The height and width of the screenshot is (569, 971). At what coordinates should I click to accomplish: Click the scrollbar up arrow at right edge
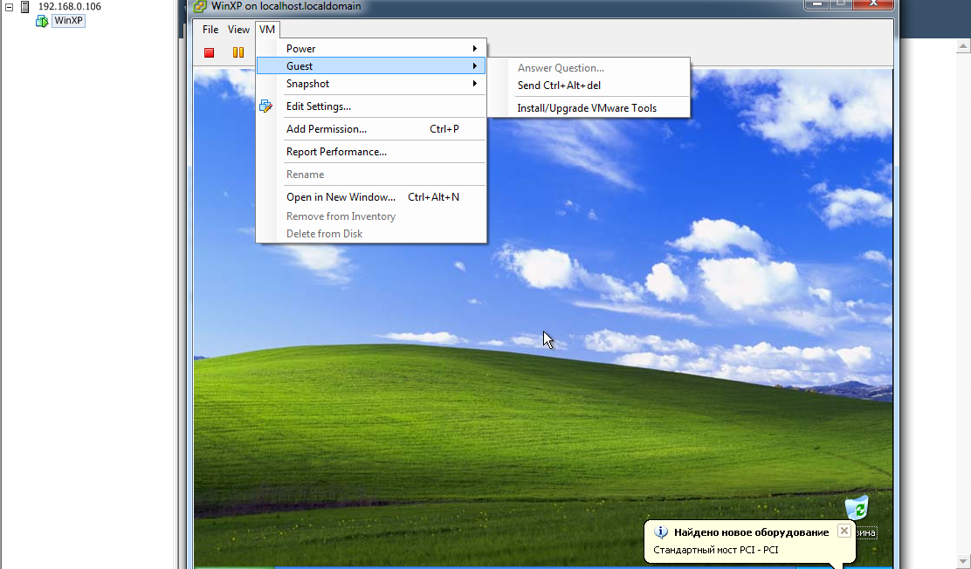pos(963,46)
